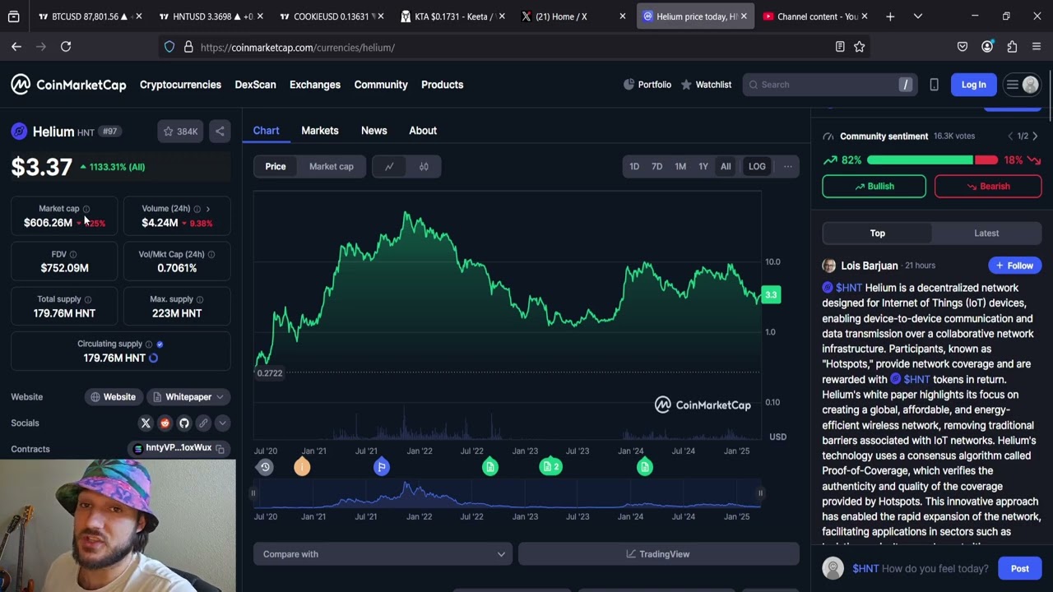Switch to the Markets tab
Screen dimensions: 1053x592
coord(320,131)
